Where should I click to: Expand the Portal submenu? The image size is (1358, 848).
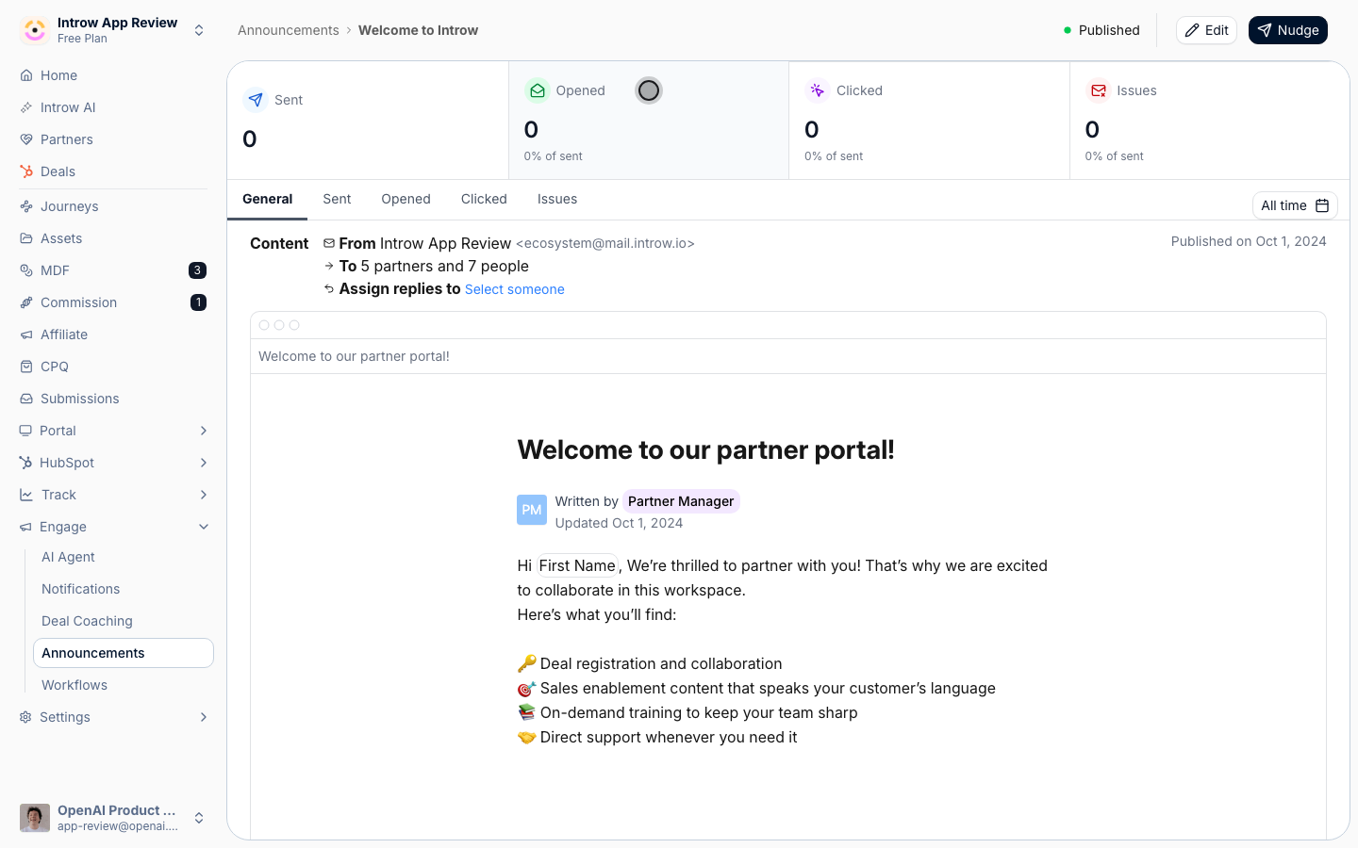coord(204,431)
